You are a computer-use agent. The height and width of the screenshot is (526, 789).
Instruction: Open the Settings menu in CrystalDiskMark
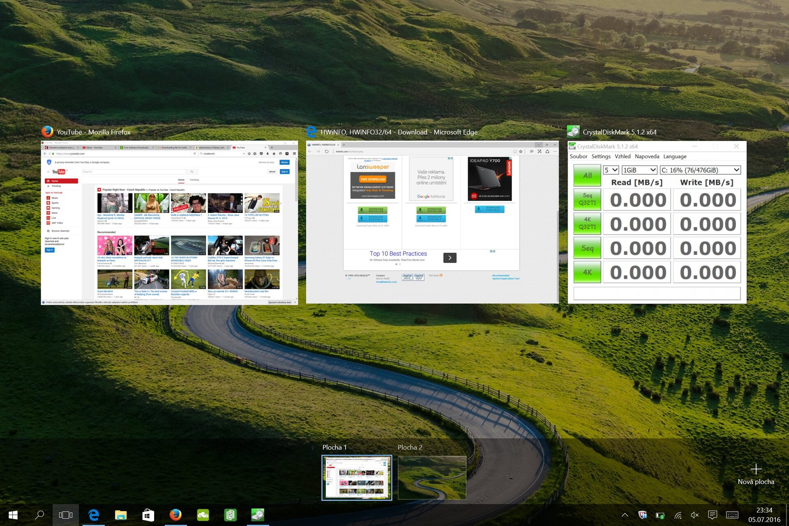pyautogui.click(x=601, y=156)
